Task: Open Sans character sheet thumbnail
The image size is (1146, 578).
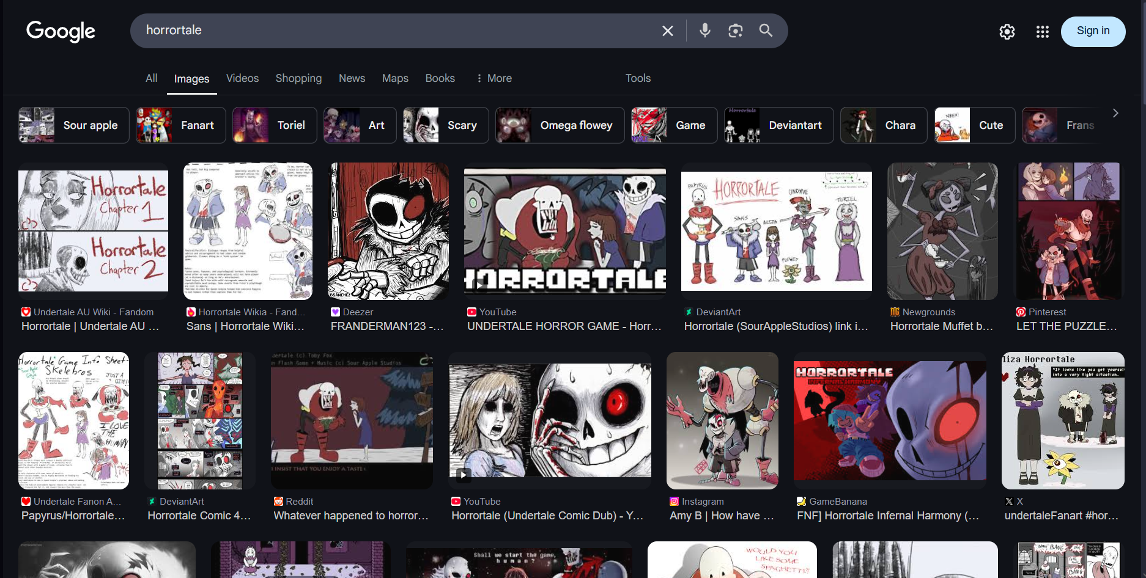Action: point(248,231)
